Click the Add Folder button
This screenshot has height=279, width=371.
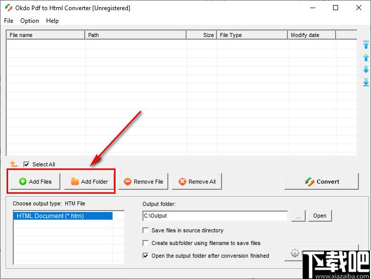pos(89,182)
